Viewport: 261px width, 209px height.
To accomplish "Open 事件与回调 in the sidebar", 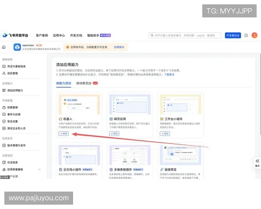I will pyautogui.click(x=11, y=115).
